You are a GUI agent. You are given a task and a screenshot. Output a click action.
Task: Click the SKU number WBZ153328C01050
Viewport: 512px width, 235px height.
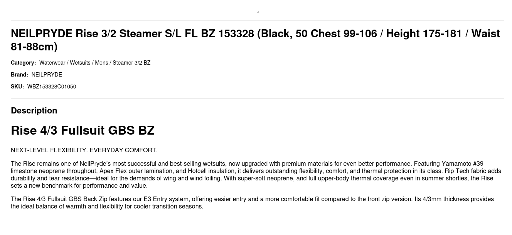[x=52, y=87]
